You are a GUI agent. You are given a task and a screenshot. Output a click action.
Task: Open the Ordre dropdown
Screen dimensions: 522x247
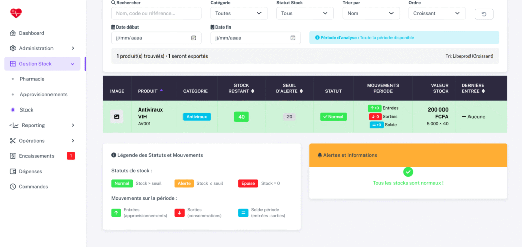tap(437, 13)
